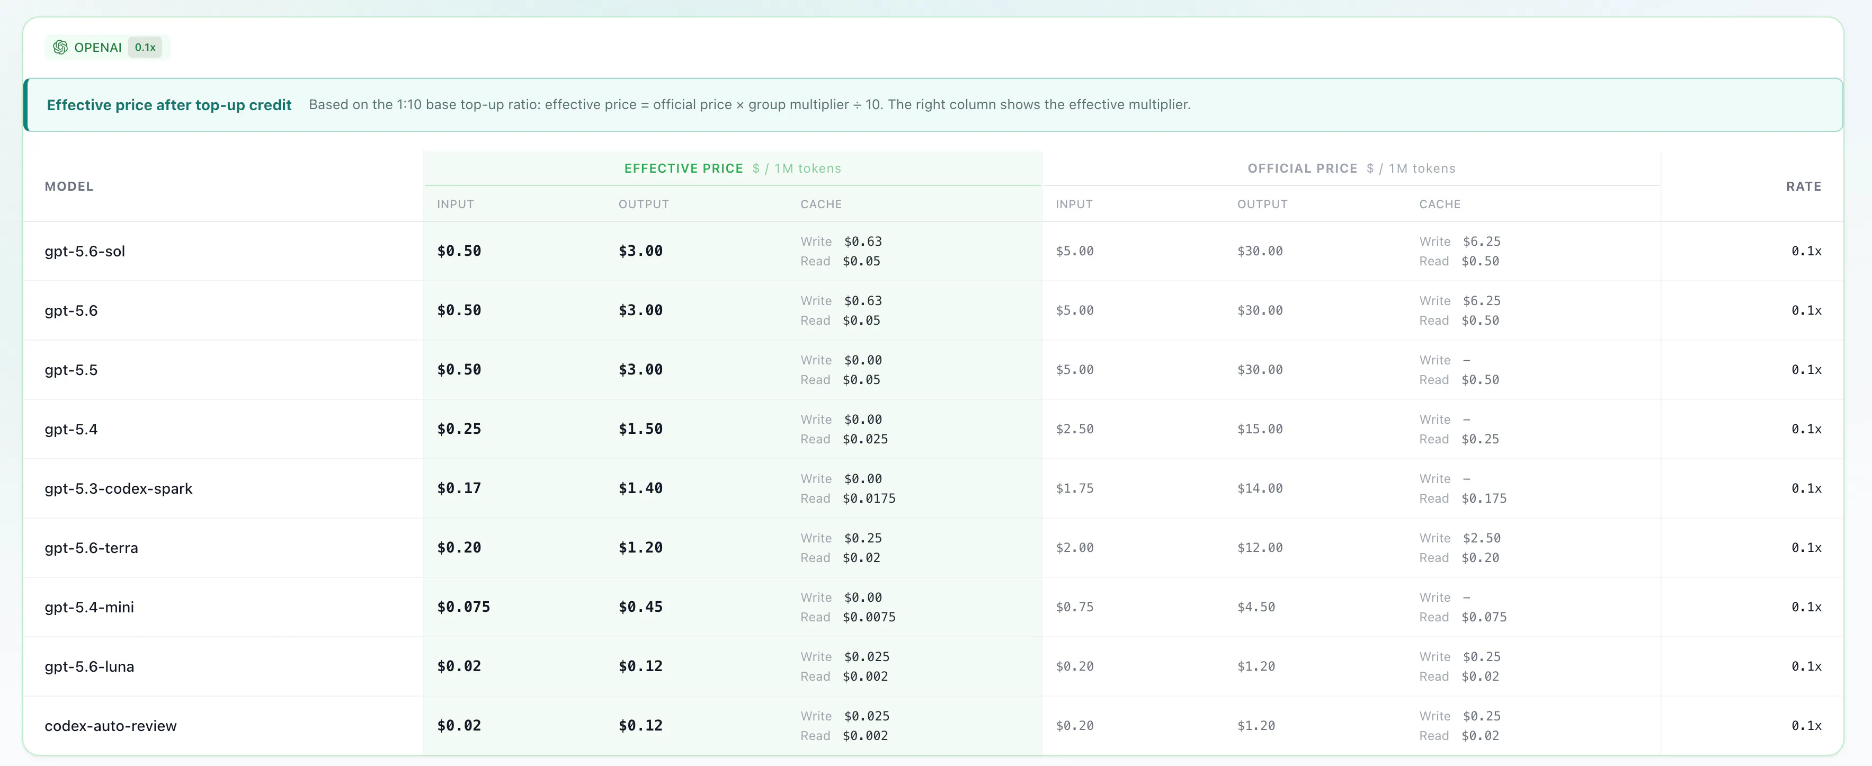Click the official INPUT column header
This screenshot has height=766, width=1872.
[x=1074, y=204]
